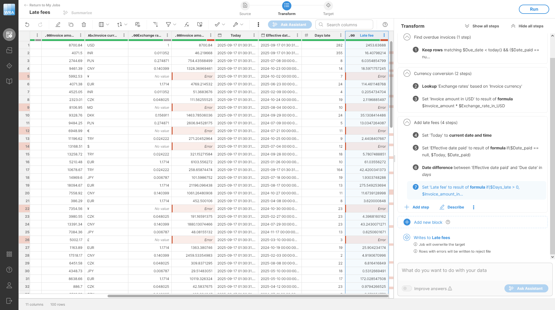Click the log out icon in sidebar
The height and width of the screenshot is (310, 555).
point(9,301)
